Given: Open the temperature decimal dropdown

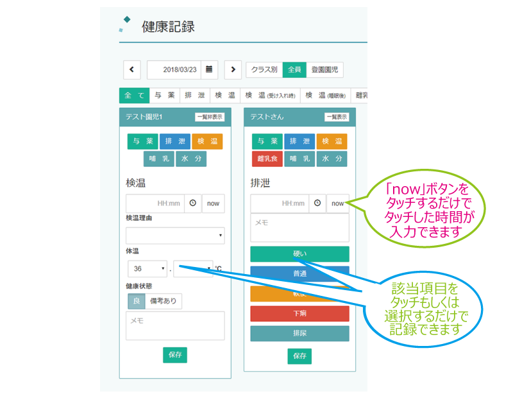Looking at the screenshot, I should pyautogui.click(x=192, y=268).
